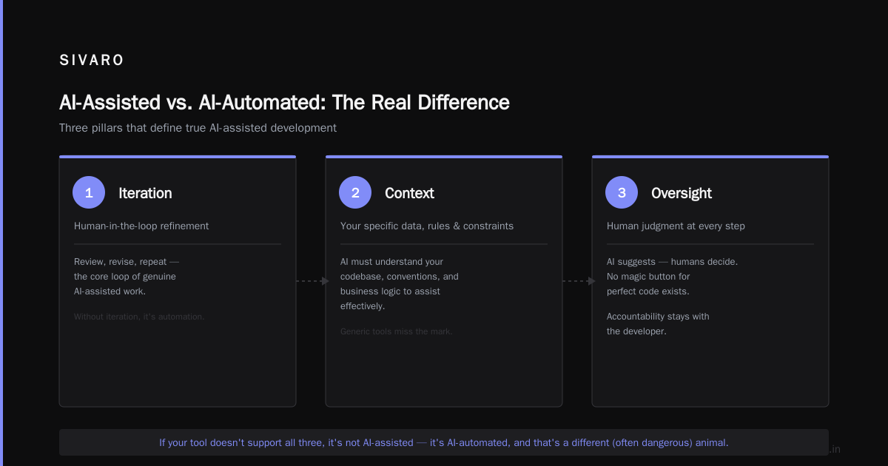The image size is (888, 466).
Task: Select the 'Oversight' card heading
Action: tap(682, 193)
